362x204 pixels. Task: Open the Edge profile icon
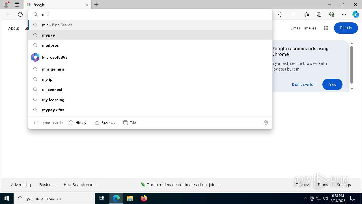pos(6,5)
